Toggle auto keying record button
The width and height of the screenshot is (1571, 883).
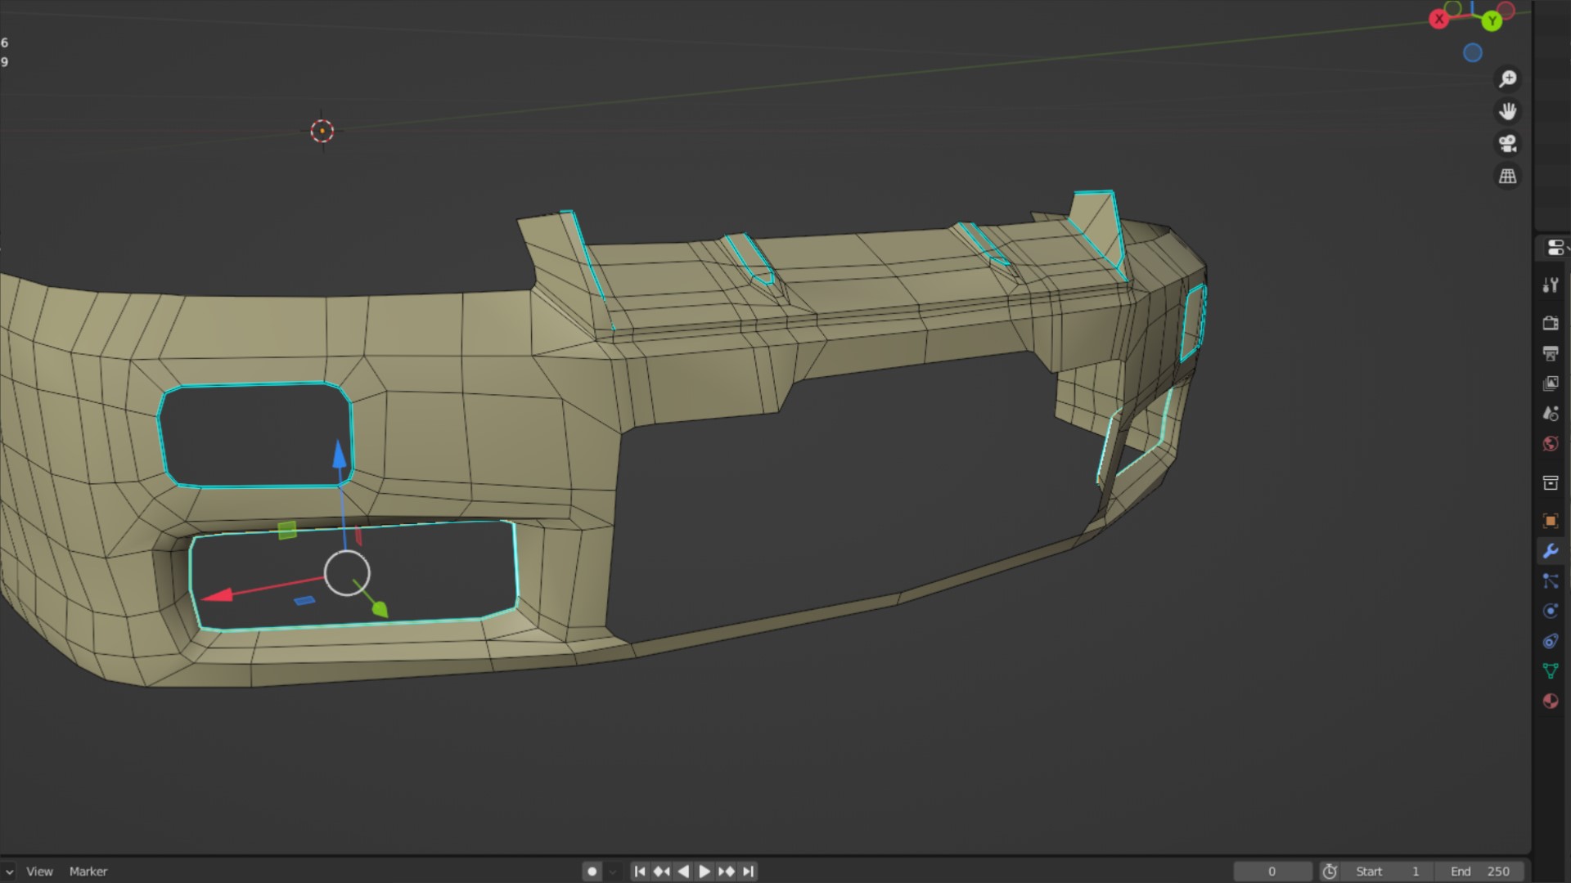[x=592, y=872]
